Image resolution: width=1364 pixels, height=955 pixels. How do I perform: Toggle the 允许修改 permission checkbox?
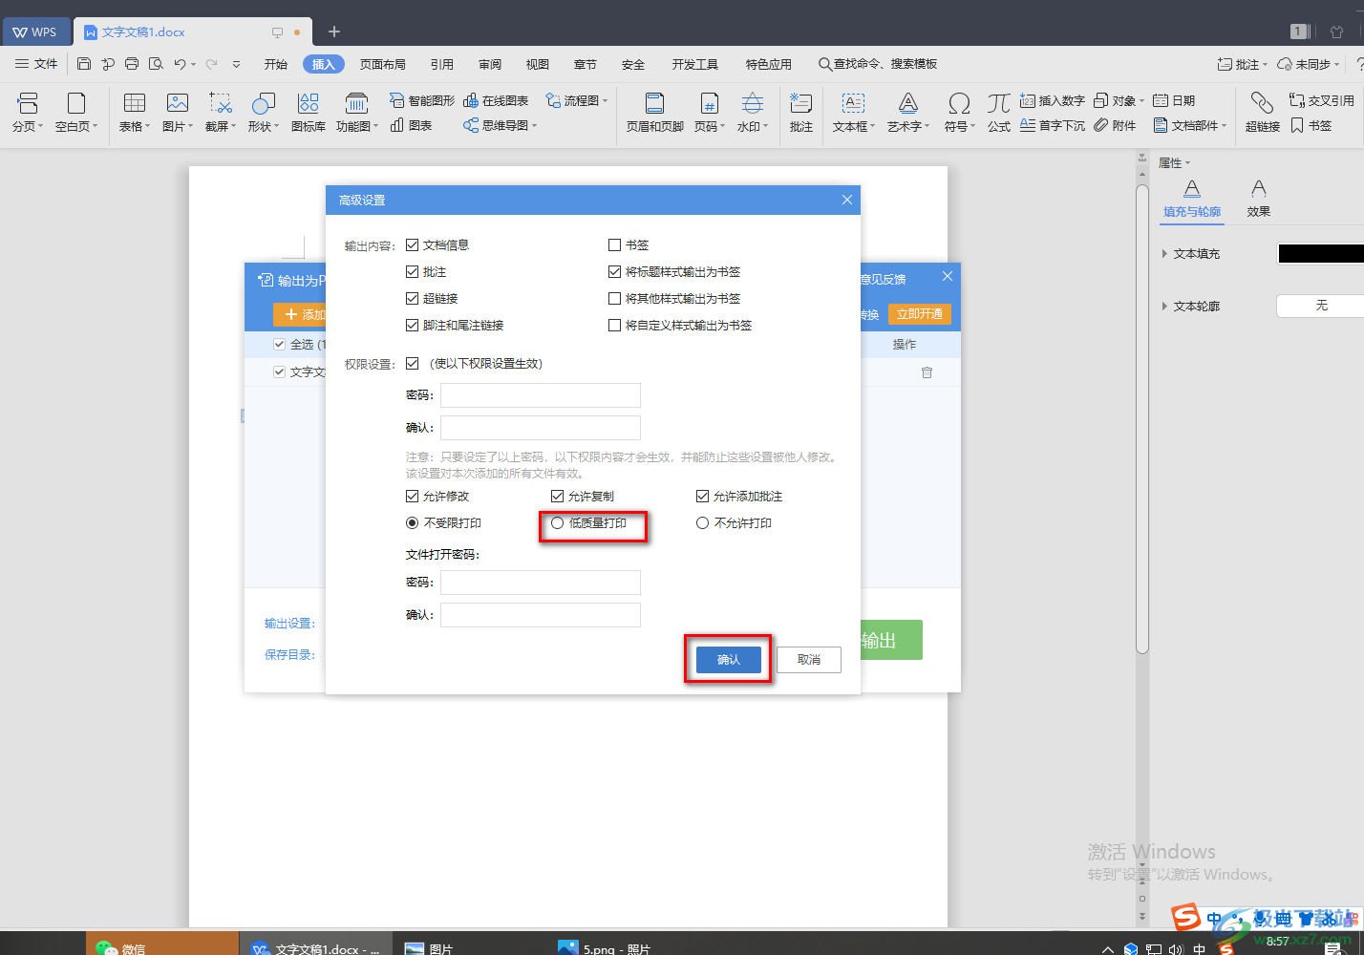tap(413, 497)
